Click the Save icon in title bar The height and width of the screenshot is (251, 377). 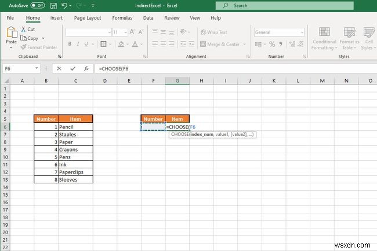(53, 6)
